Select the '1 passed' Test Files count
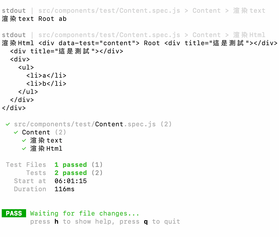This screenshot has height=237, width=279. click(70, 165)
